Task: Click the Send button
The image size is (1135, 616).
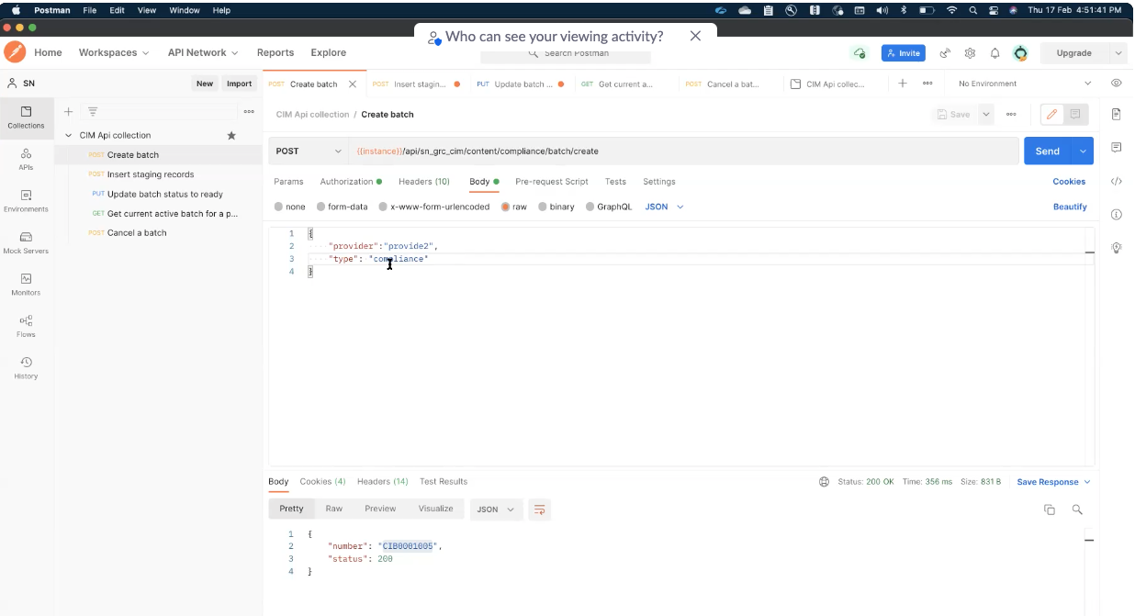Action: (x=1049, y=151)
